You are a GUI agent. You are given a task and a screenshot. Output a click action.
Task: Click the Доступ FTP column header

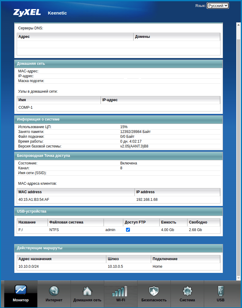(x=141, y=222)
